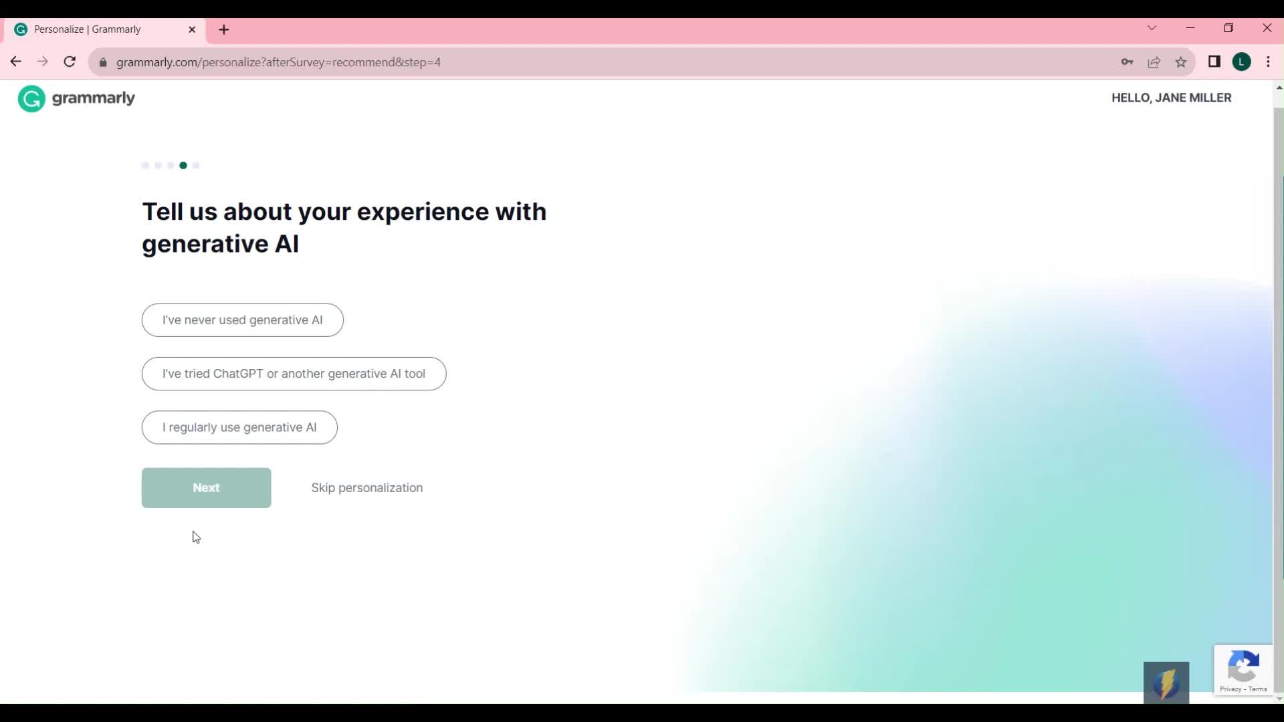Image resolution: width=1284 pixels, height=722 pixels.
Task: Click page scrollbar up arrow
Action: pos(1279,88)
